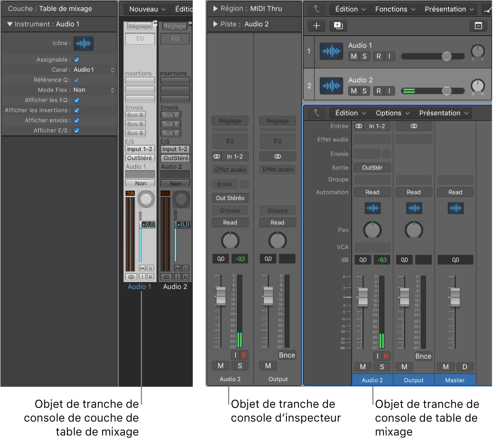
Task: Collapse the Instrument : Audio 1 section
Action: pos(10,24)
